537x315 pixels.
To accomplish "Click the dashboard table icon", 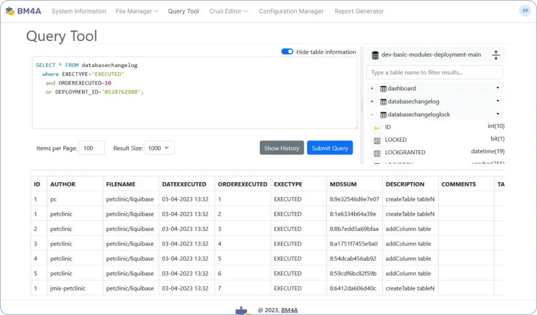I will pyautogui.click(x=383, y=89).
